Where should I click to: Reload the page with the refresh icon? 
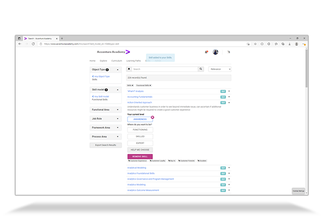click(33, 44)
